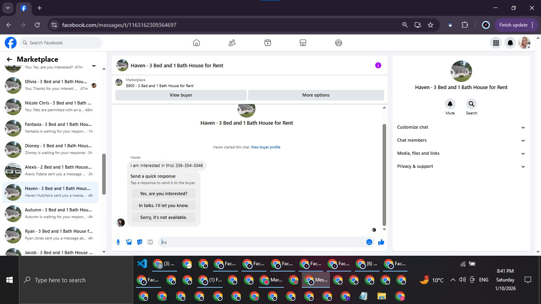Send quick reply 'In talks. I'll let you know.'
The height and width of the screenshot is (304, 541).
point(164,205)
